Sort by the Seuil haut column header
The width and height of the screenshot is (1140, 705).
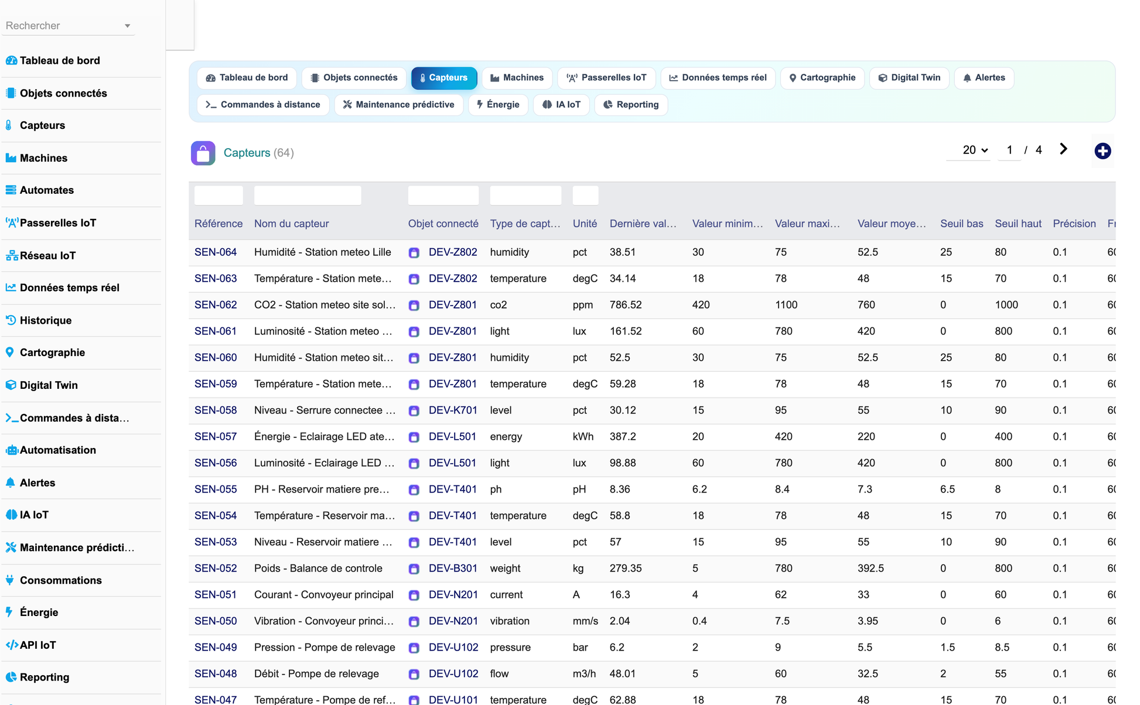click(x=1018, y=224)
